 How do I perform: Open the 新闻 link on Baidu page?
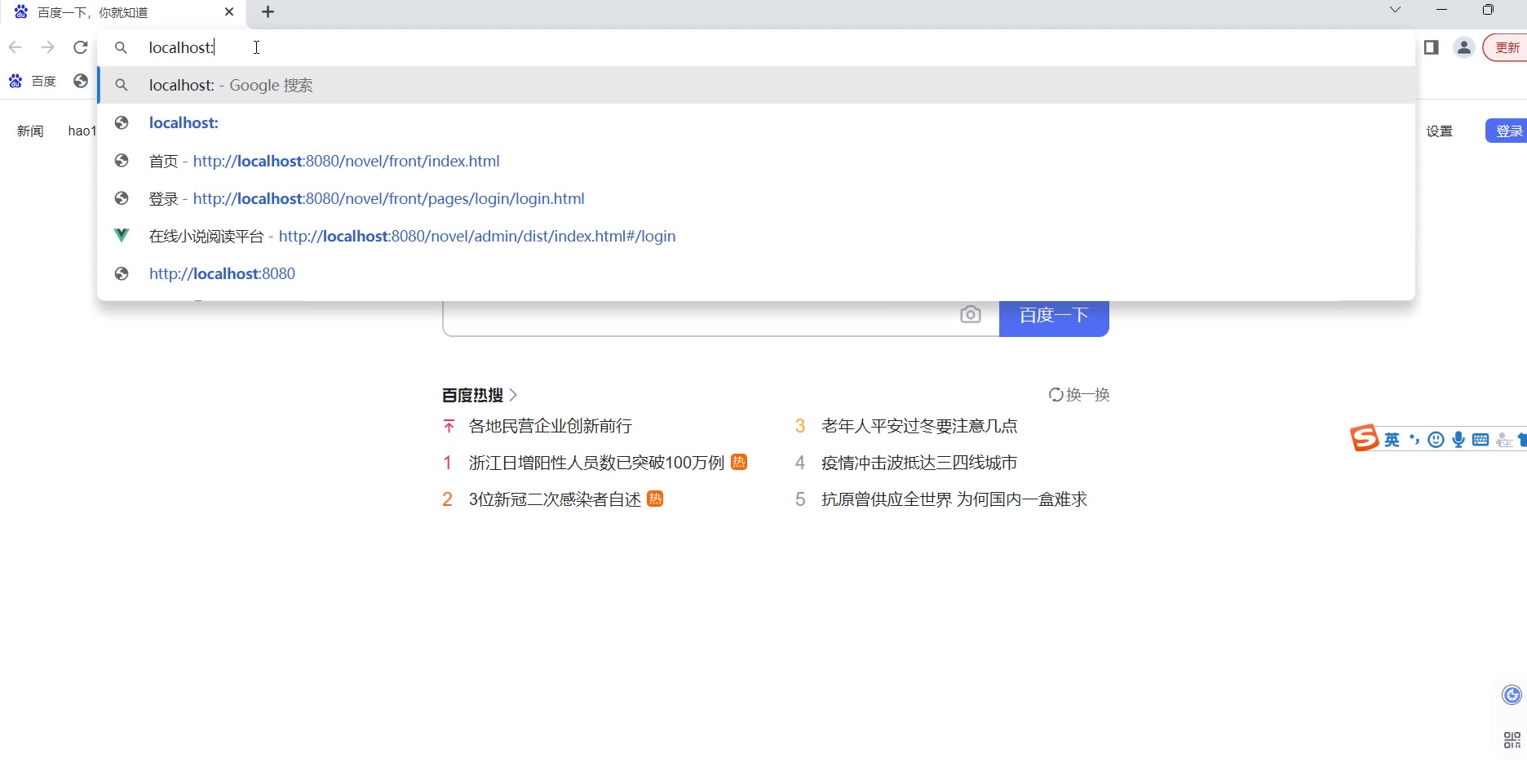coord(30,131)
